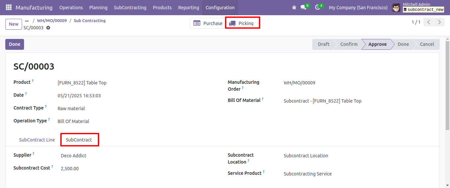Open the activities clock icon
Screen dimensions: 450x188
318,7
